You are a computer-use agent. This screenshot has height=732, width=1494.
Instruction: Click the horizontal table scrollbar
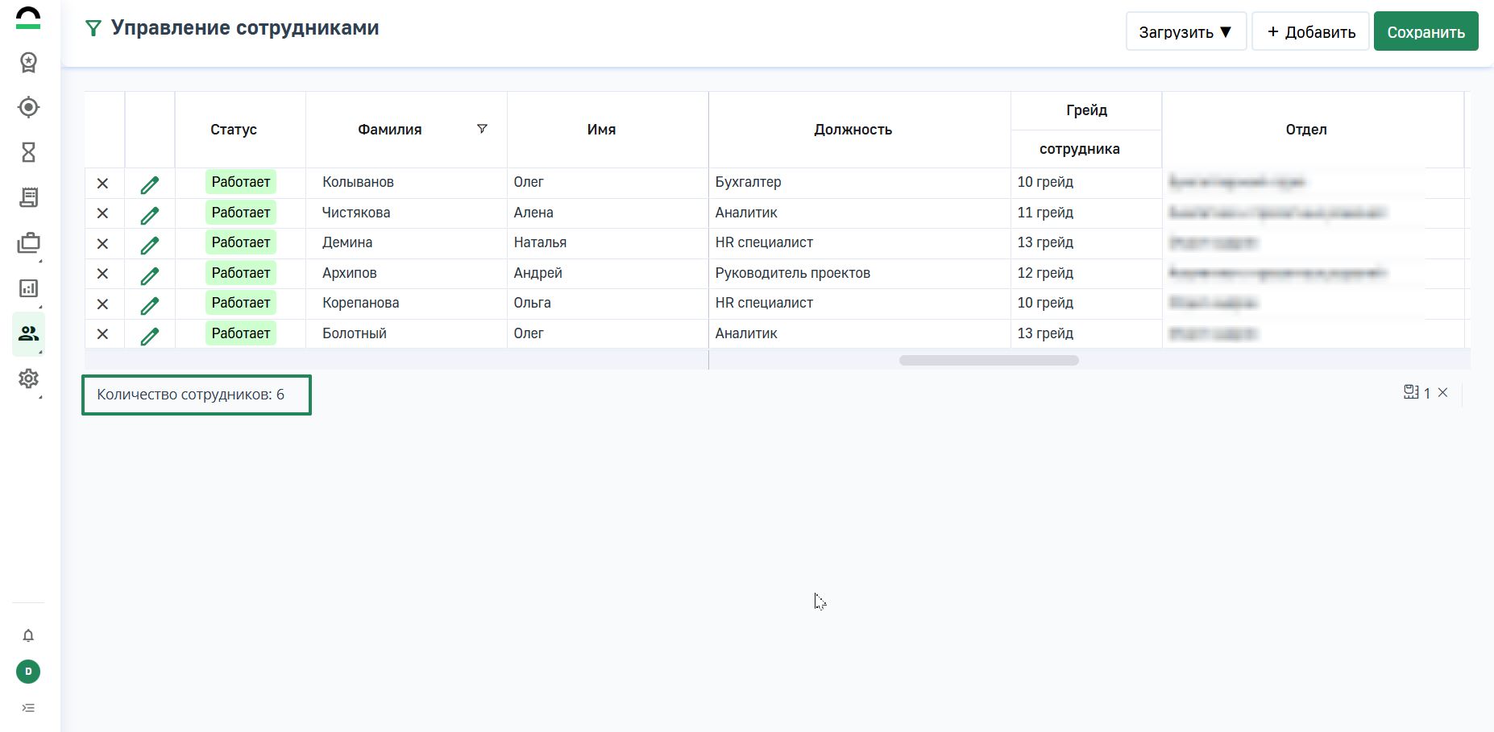[x=988, y=361]
